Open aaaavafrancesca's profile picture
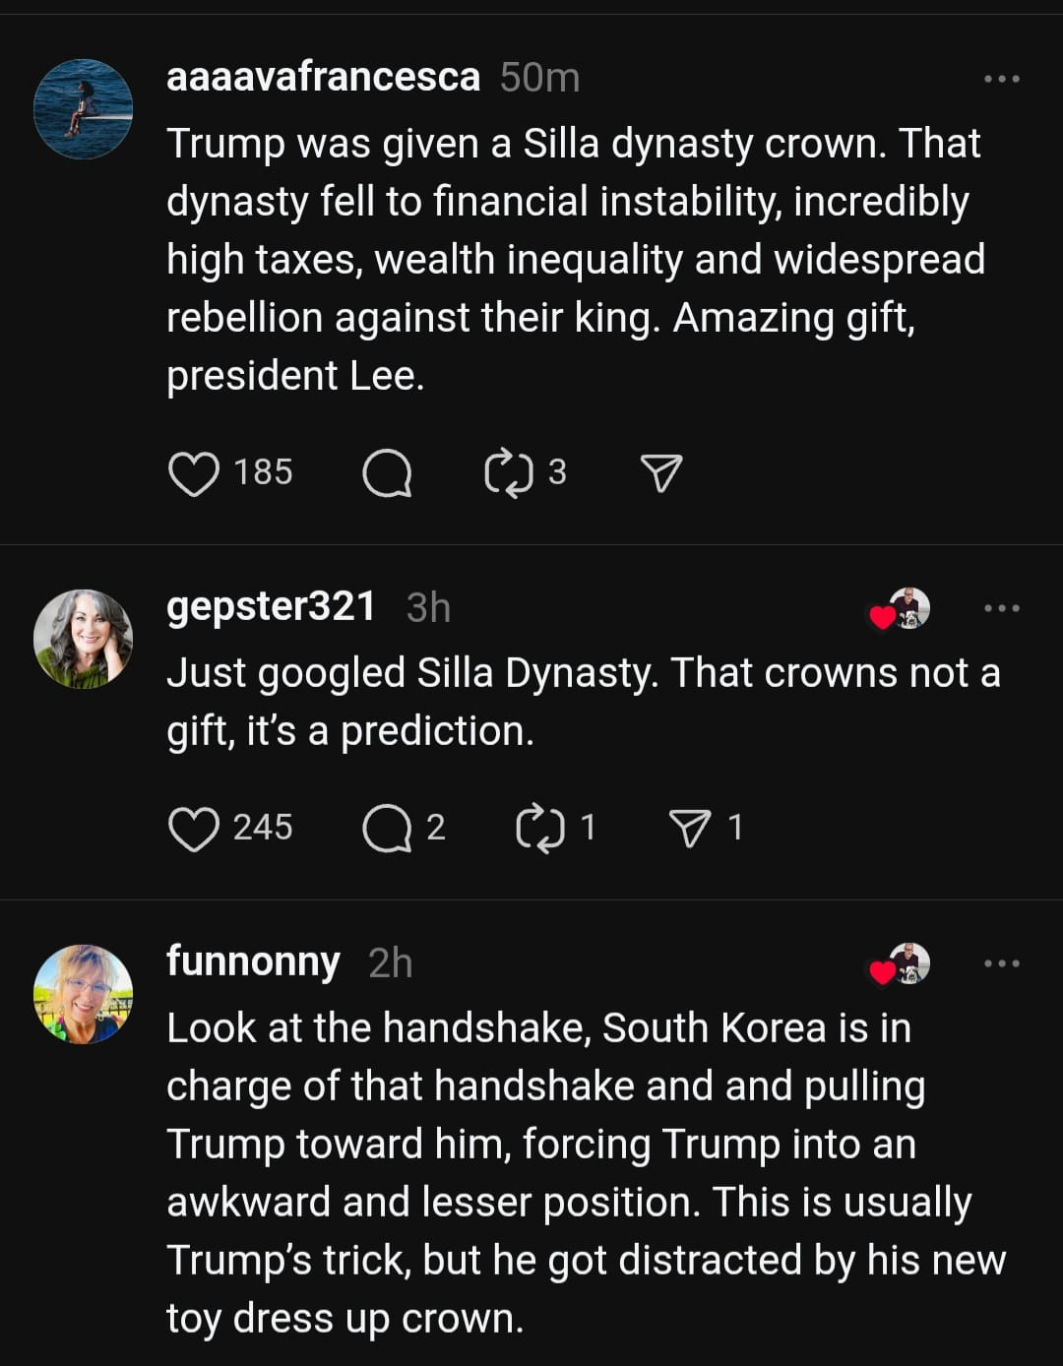Screen dimensions: 1063x1366 pyautogui.click(x=84, y=109)
